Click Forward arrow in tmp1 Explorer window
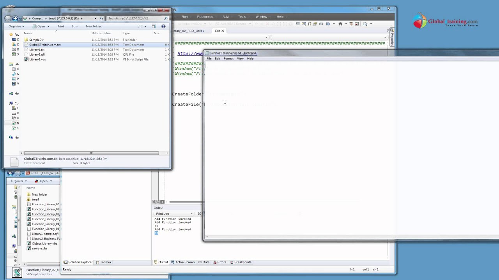Screen dimensions: 499x280 click(15, 18)
